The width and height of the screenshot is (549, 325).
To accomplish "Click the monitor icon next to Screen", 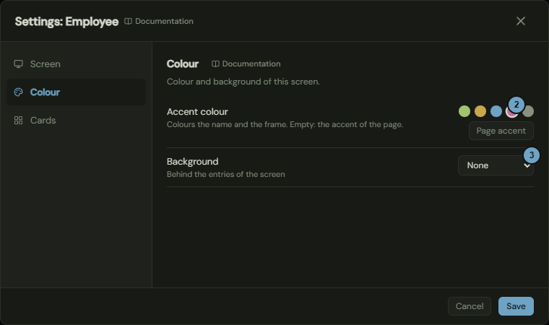I will click(18, 64).
